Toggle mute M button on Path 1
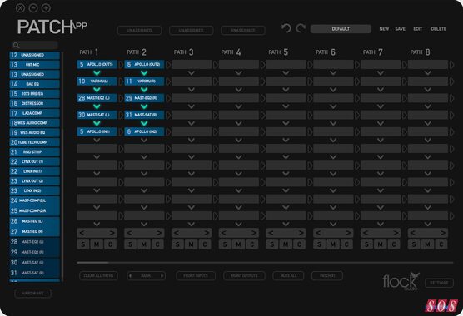 point(97,244)
